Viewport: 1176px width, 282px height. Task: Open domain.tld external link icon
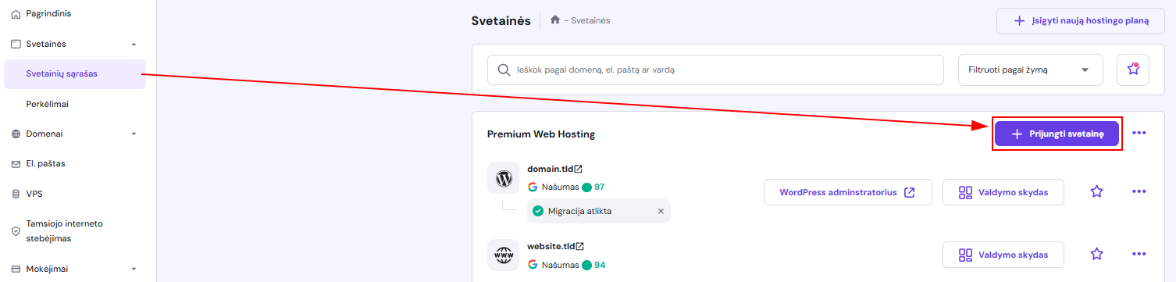point(579,170)
